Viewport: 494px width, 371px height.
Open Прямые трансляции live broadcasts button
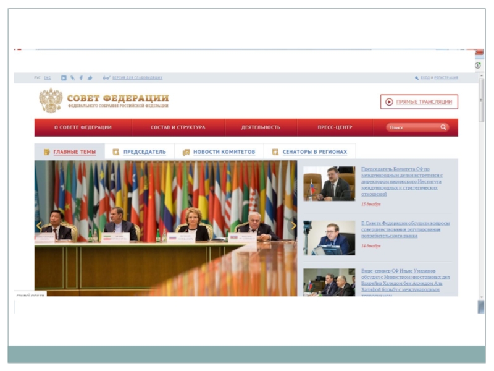[x=419, y=102]
